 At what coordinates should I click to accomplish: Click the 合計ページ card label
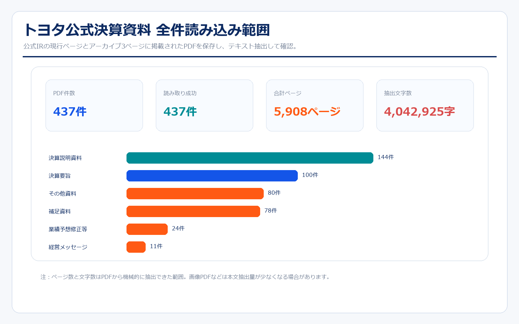pyautogui.click(x=287, y=93)
